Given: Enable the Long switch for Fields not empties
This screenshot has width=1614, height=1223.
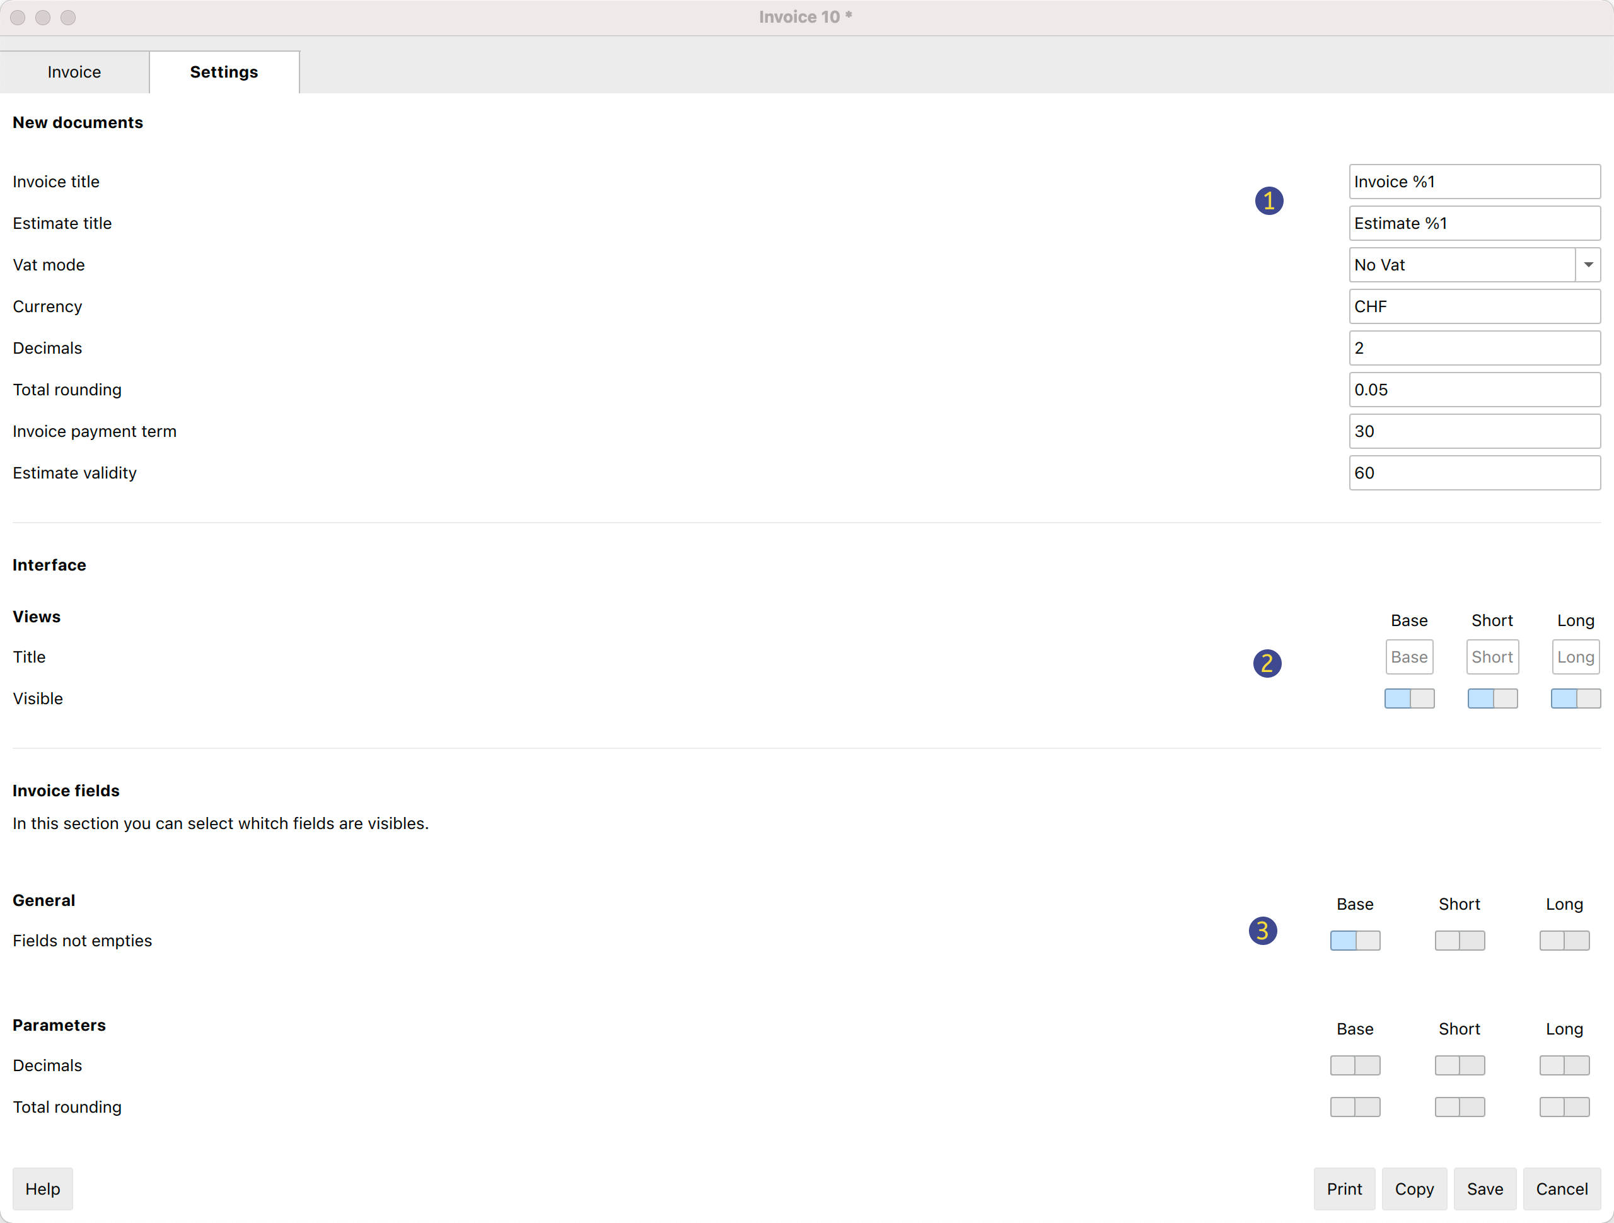Looking at the screenshot, I should [1564, 941].
